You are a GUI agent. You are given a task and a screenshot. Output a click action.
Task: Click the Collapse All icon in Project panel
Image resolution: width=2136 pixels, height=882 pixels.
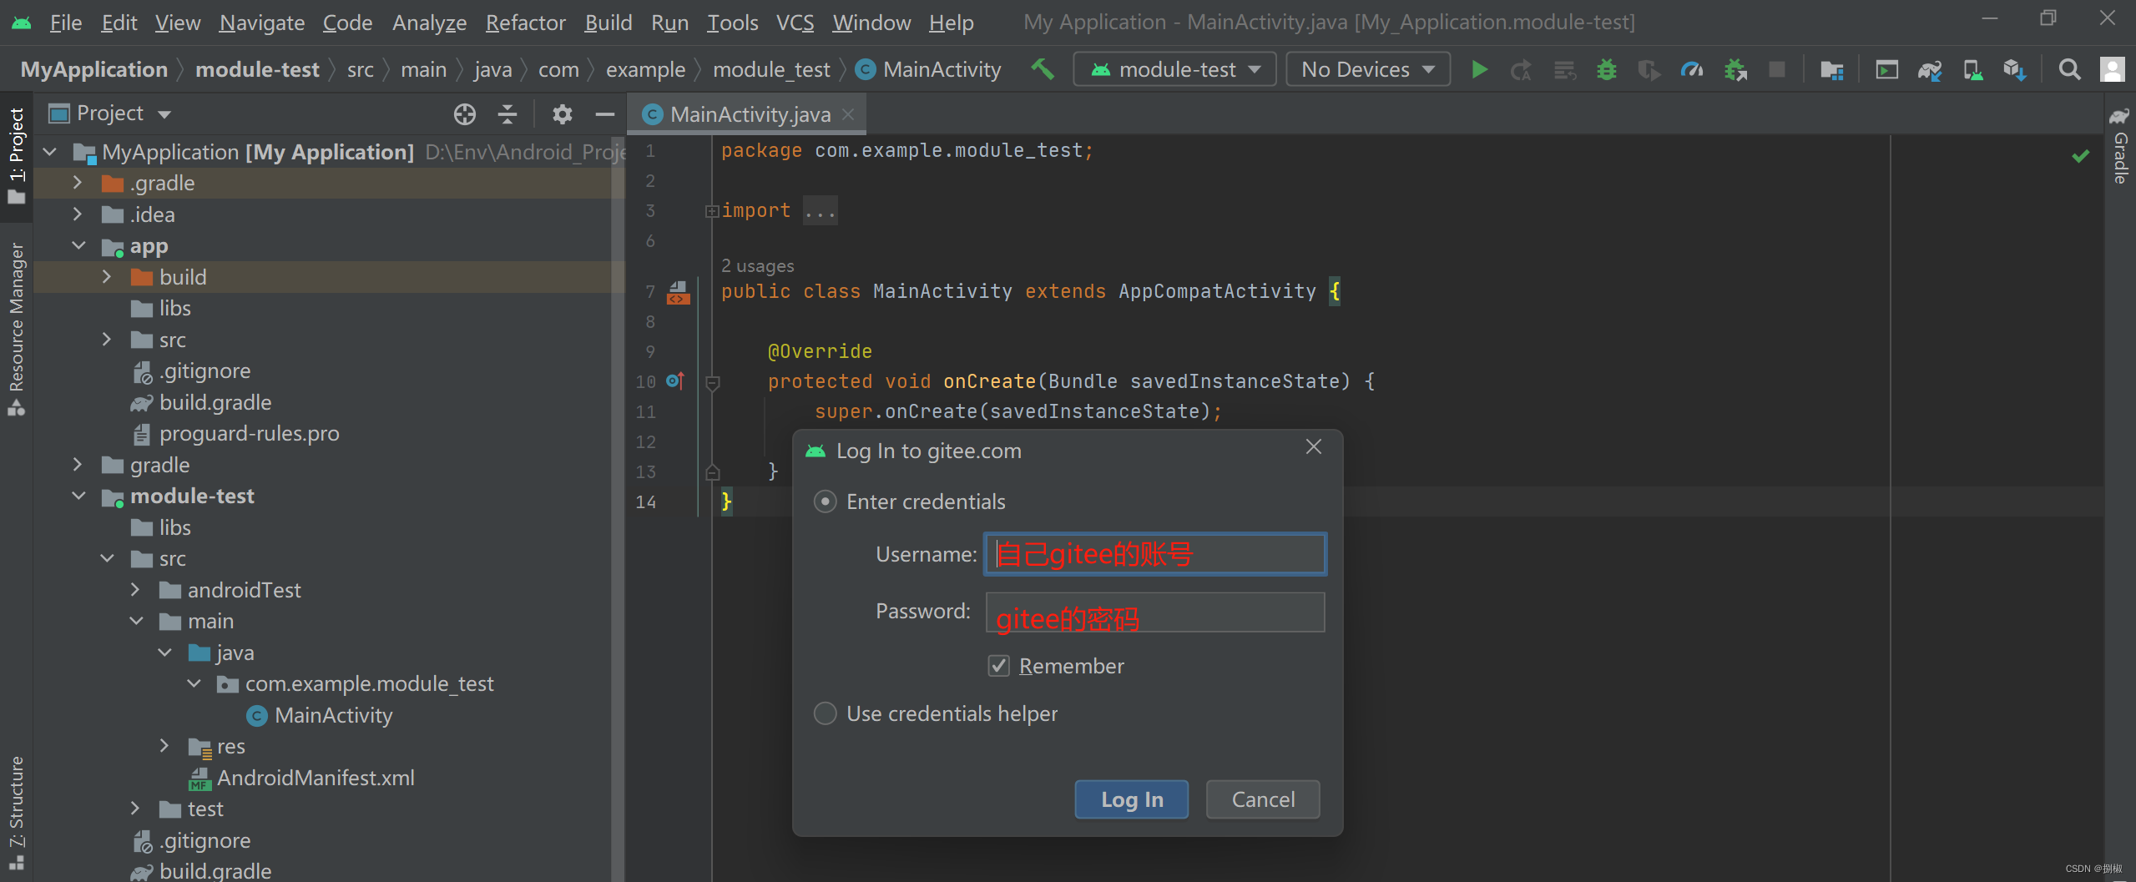(507, 113)
